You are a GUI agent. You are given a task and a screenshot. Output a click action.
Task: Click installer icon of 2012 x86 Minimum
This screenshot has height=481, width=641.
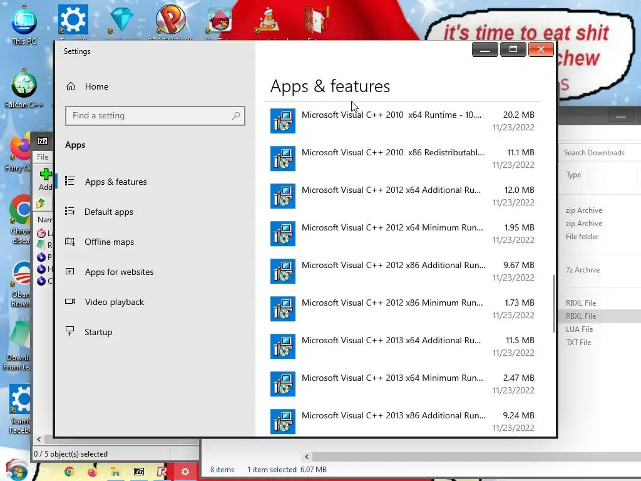283,309
